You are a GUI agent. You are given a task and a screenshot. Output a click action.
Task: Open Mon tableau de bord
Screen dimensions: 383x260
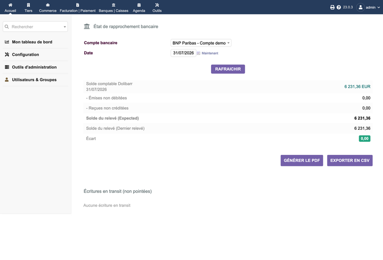click(x=32, y=42)
